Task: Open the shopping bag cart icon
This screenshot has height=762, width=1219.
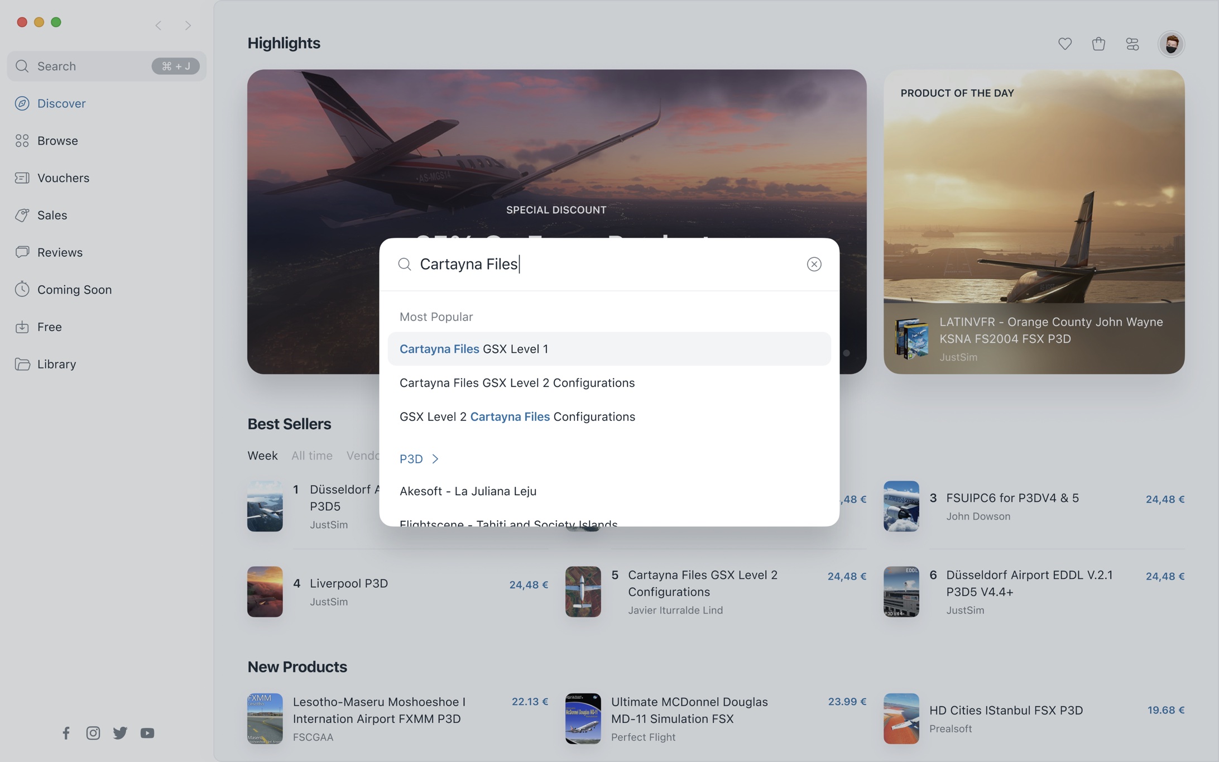Action: tap(1098, 44)
